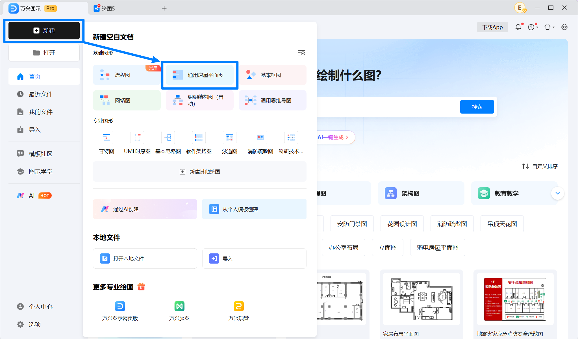Click the 搜索 button
Image resolution: width=578 pixels, height=339 pixels.
[x=477, y=107]
